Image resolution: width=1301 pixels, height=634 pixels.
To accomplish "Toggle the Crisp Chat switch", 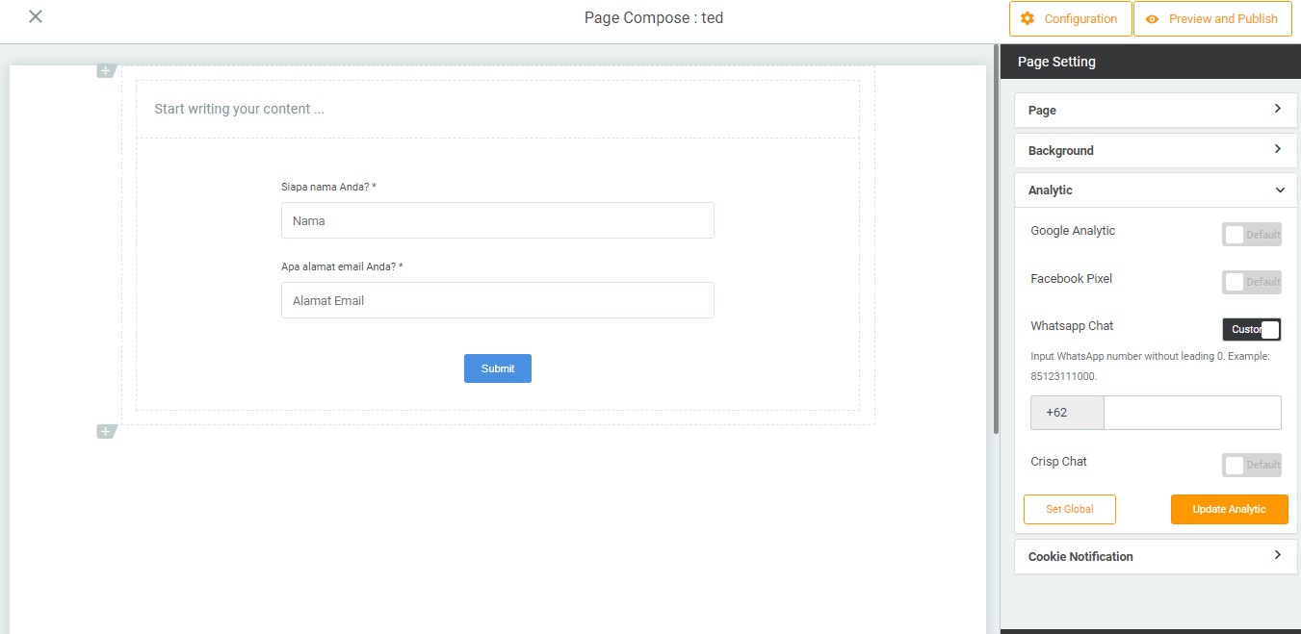I will click(1252, 465).
